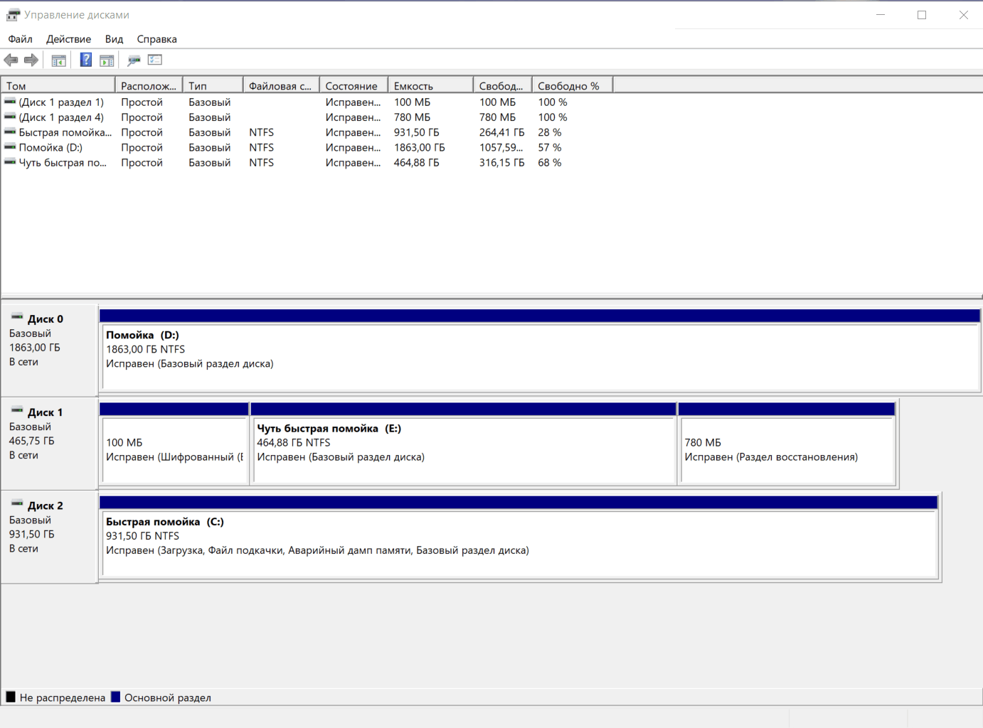Select the Помойка (D:) partition block
The height and width of the screenshot is (728, 983).
541,350
